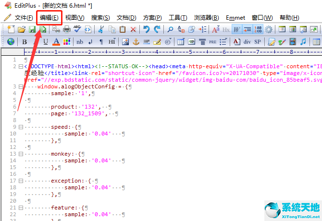322x221 pixels.
Task: View in browser with the globe icon
Action: pyautogui.click(x=11, y=42)
